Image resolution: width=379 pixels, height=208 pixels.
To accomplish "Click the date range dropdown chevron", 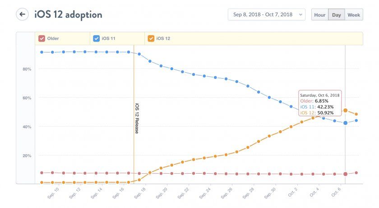I will (300, 15).
